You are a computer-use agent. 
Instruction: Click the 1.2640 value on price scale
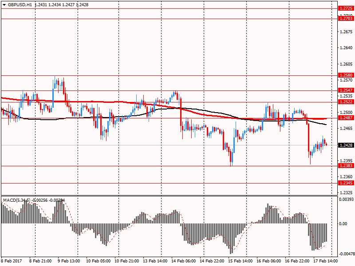[x=345, y=48]
